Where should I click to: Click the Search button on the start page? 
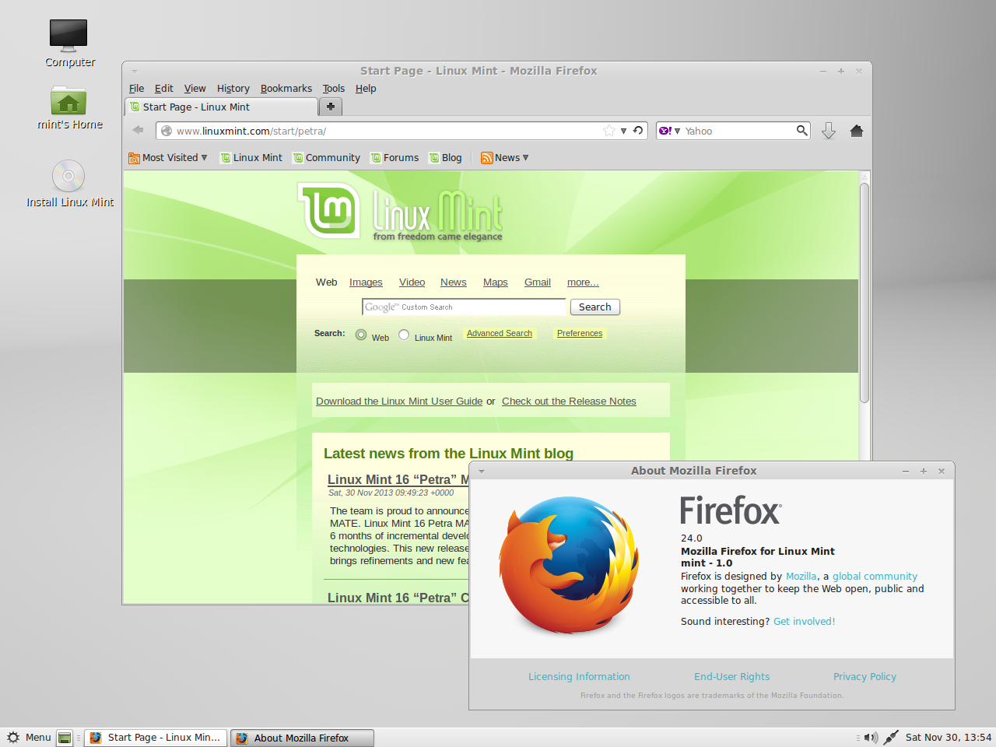pos(594,307)
